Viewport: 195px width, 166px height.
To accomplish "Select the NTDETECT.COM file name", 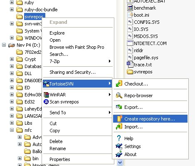I will point(150,43).
